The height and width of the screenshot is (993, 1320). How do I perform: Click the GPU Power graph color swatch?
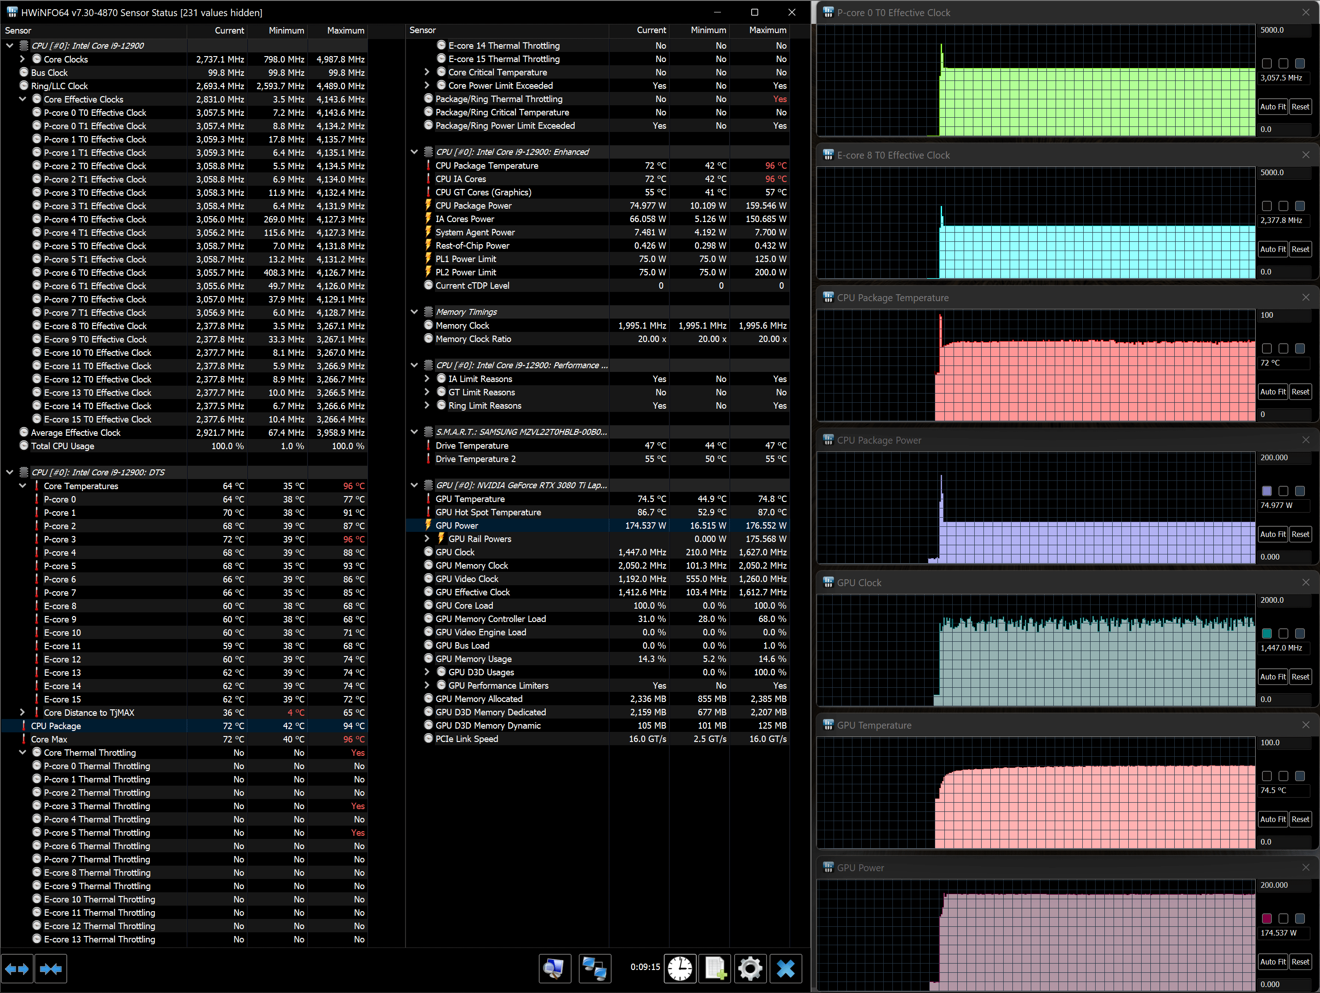1267,919
